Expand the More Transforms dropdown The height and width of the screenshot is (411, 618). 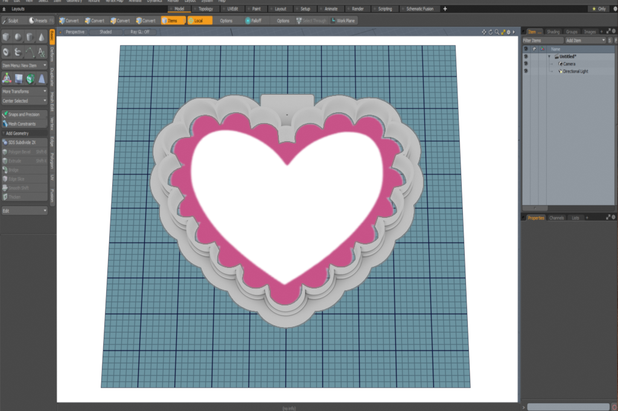[24, 92]
